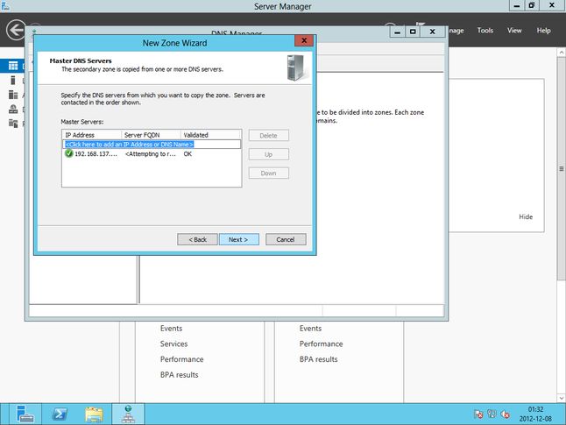Select the File Services icon in sidebar

point(13,124)
